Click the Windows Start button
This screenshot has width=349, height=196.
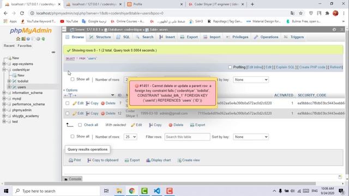6,191
